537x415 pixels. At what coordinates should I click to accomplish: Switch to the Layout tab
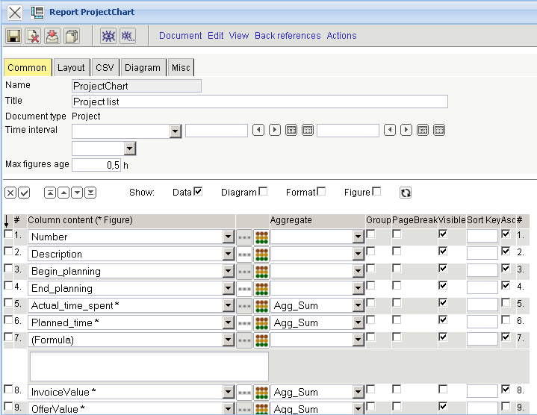(x=72, y=67)
